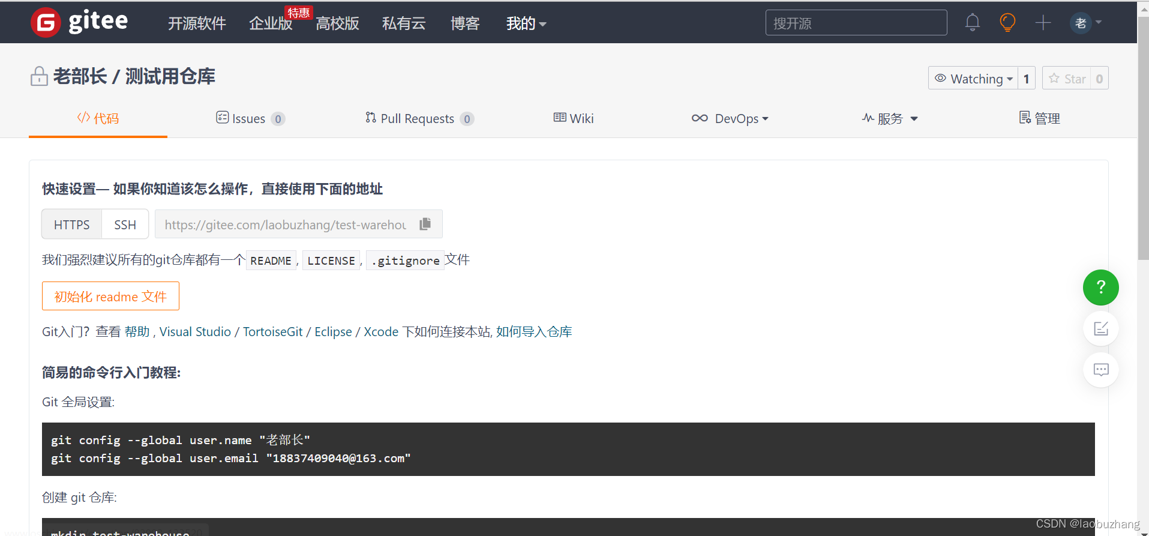The image size is (1149, 536).
Task: Click the orange lightbulb icon
Action: 1007,23
